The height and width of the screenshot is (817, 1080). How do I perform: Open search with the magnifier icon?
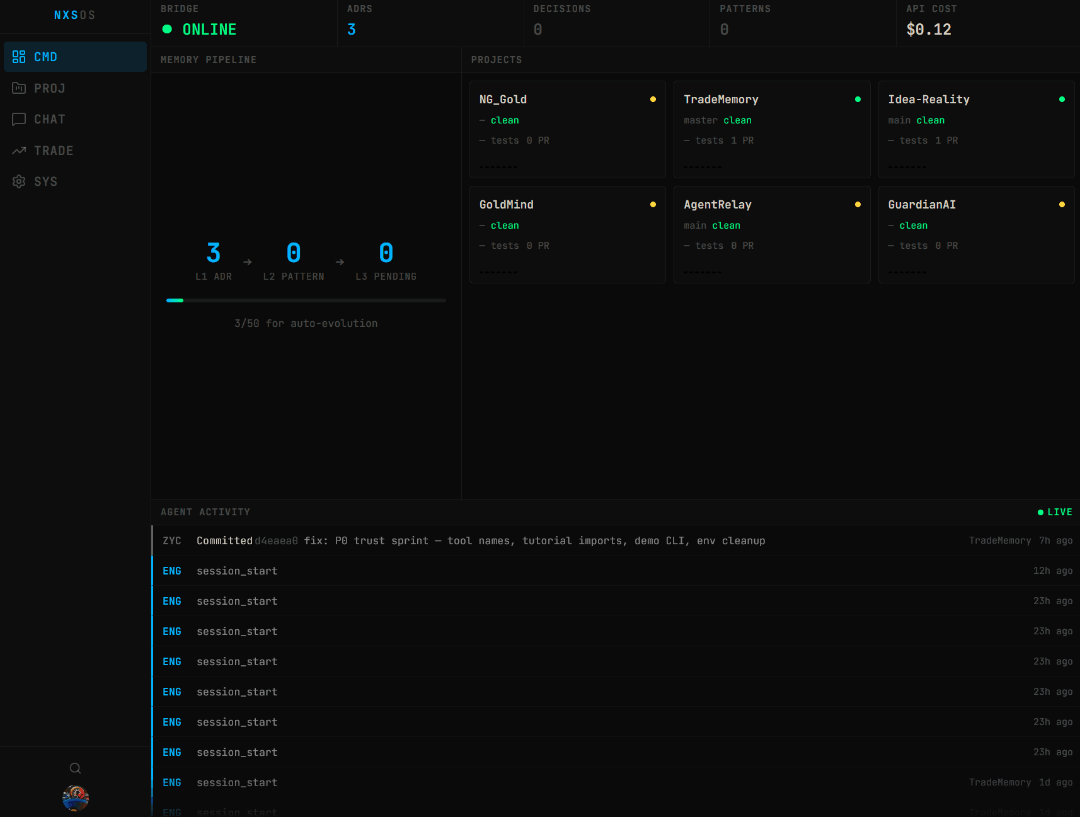75,768
